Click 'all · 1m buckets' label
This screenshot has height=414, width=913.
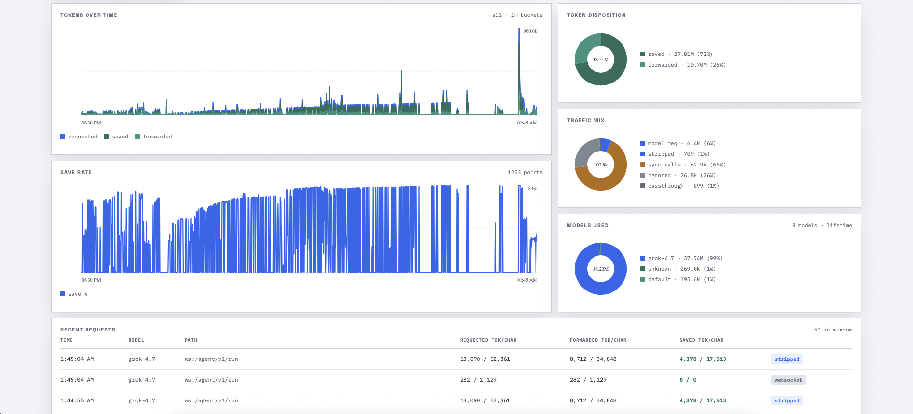coord(517,15)
